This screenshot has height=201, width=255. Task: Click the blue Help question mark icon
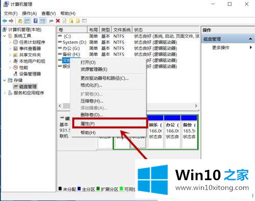pos(36,21)
